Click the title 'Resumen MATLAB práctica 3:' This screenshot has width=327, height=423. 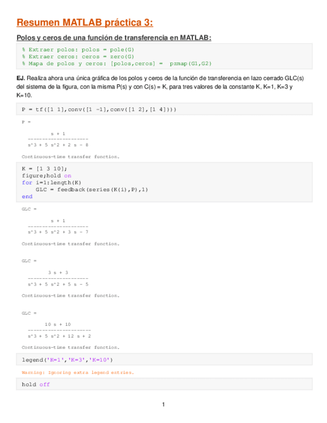point(85,22)
